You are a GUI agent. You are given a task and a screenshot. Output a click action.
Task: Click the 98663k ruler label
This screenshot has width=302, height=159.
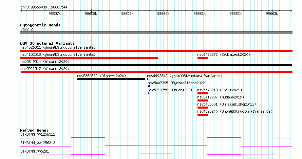click(272, 14)
